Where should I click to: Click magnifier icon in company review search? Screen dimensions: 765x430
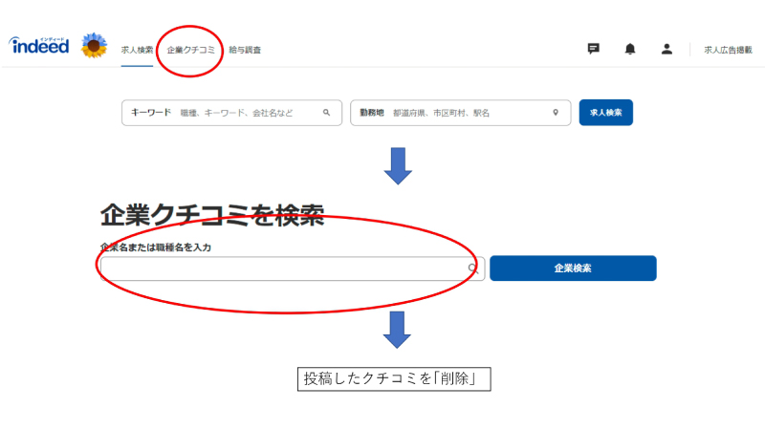(x=472, y=269)
